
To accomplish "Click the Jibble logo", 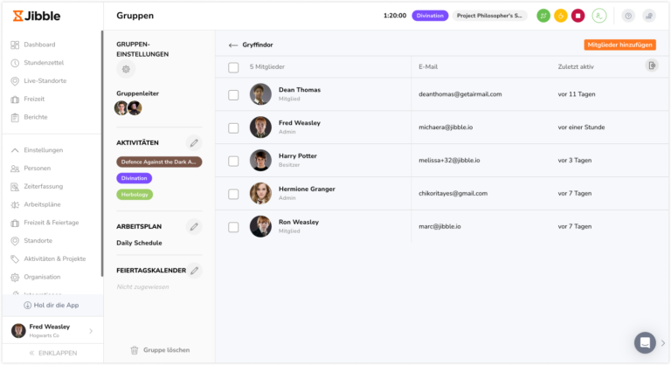I will [x=37, y=16].
